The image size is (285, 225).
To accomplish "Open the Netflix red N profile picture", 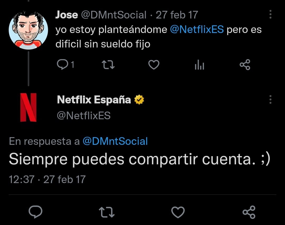I will click(28, 108).
